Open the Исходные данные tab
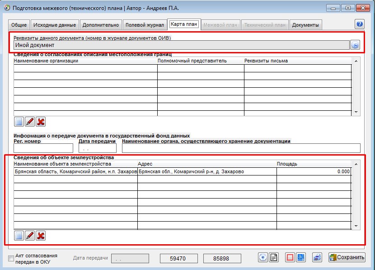 coord(55,25)
